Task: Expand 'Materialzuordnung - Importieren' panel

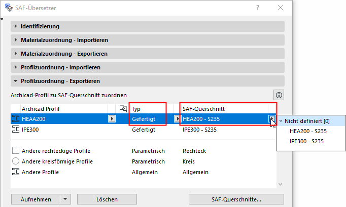Action: [16, 40]
